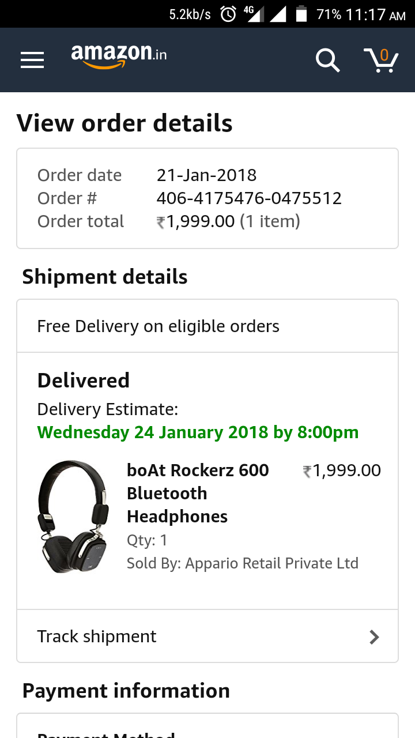Viewport: 415px width, 738px height.
Task: Open the hamburger navigation menu
Action: click(32, 60)
